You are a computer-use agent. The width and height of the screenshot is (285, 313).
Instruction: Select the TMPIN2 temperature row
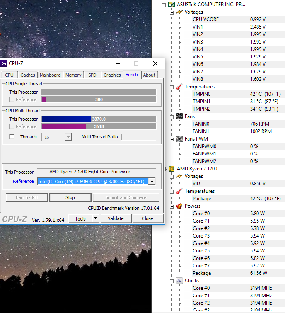[238, 109]
